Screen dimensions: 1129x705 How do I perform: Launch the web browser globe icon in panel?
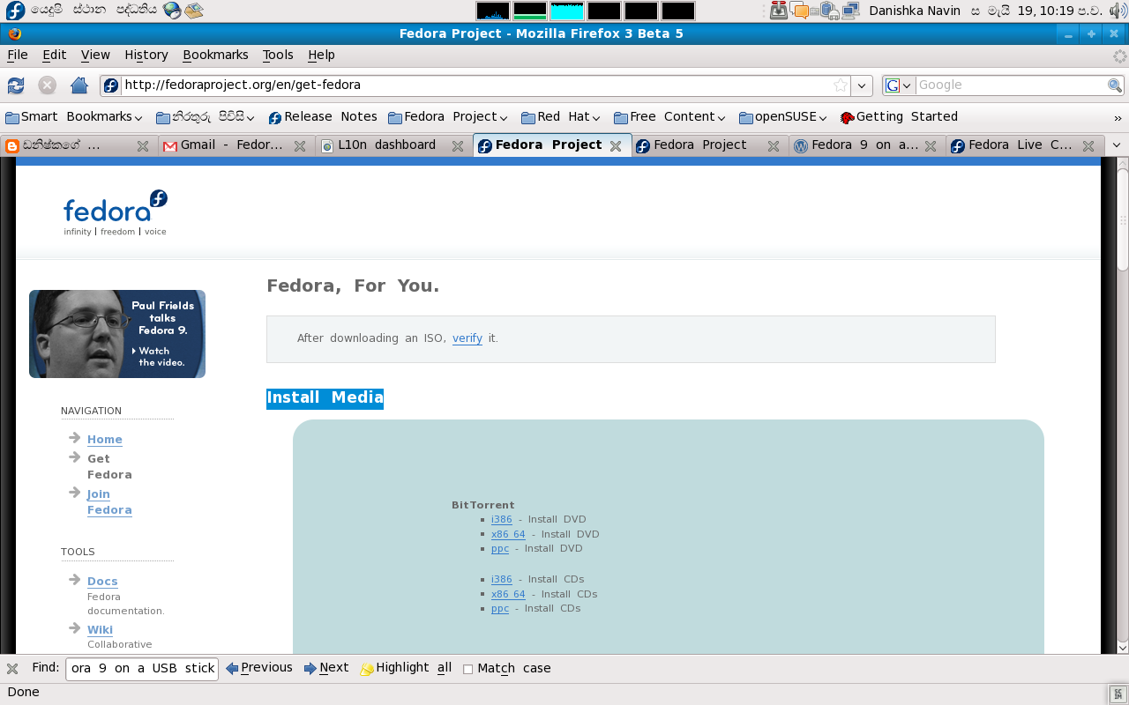(172, 11)
